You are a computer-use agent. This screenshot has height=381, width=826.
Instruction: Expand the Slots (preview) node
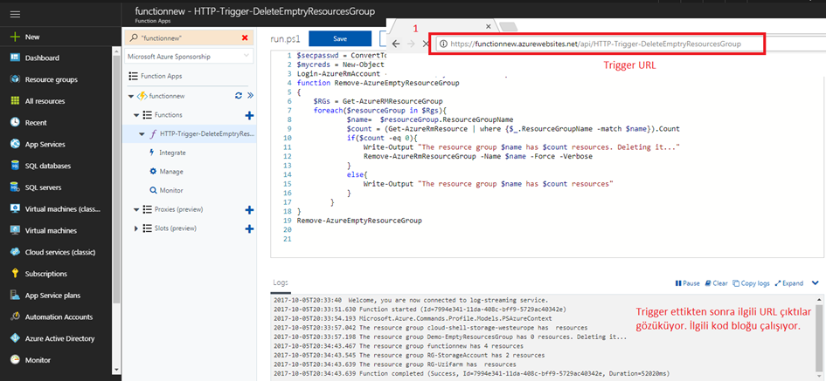click(x=136, y=228)
